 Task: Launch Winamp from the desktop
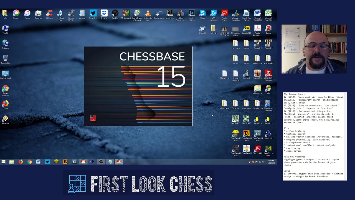click(x=5, y=120)
